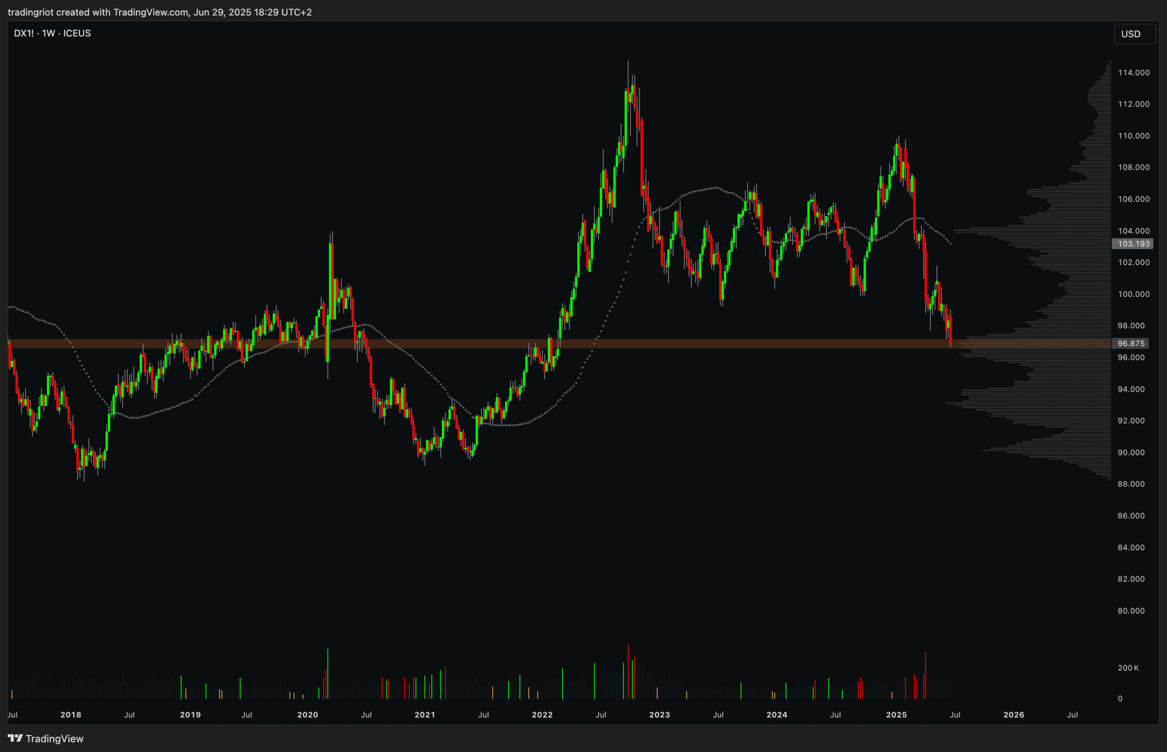Click the 200 K volume axis label
The image size is (1167, 752).
click(x=1128, y=668)
